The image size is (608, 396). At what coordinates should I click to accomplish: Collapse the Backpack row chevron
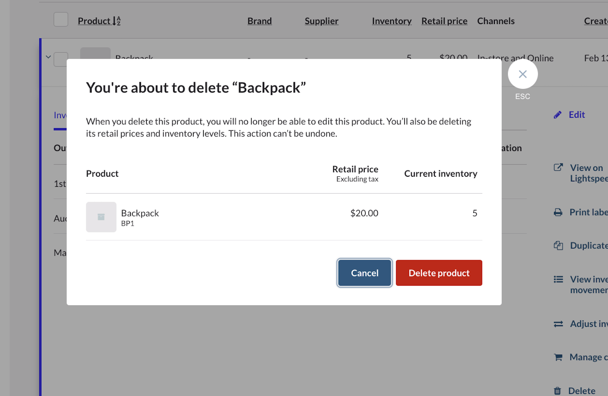48,57
